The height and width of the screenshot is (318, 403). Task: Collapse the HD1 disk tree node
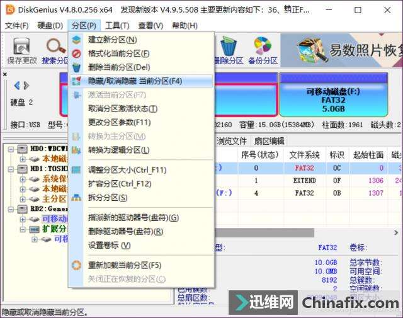pos(11,169)
